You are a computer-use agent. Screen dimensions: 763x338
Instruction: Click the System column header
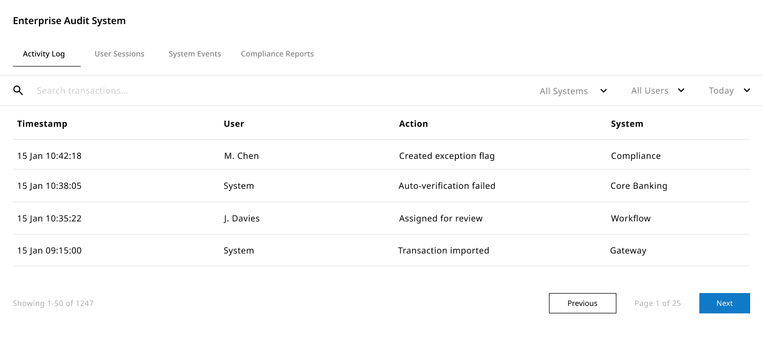[x=627, y=124]
